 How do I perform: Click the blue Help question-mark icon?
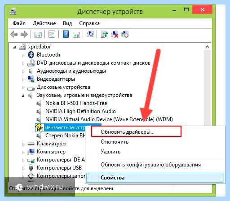66,34
